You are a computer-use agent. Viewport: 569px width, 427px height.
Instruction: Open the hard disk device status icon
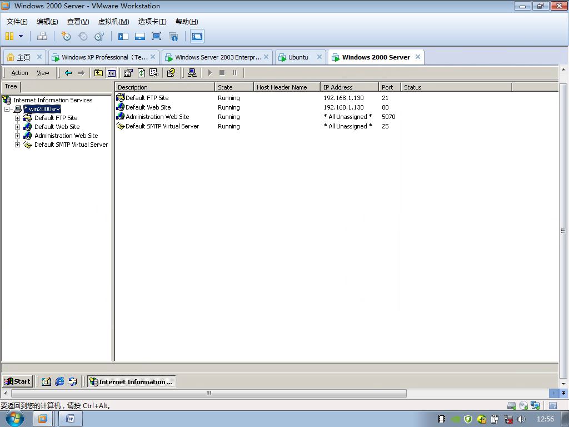512,405
